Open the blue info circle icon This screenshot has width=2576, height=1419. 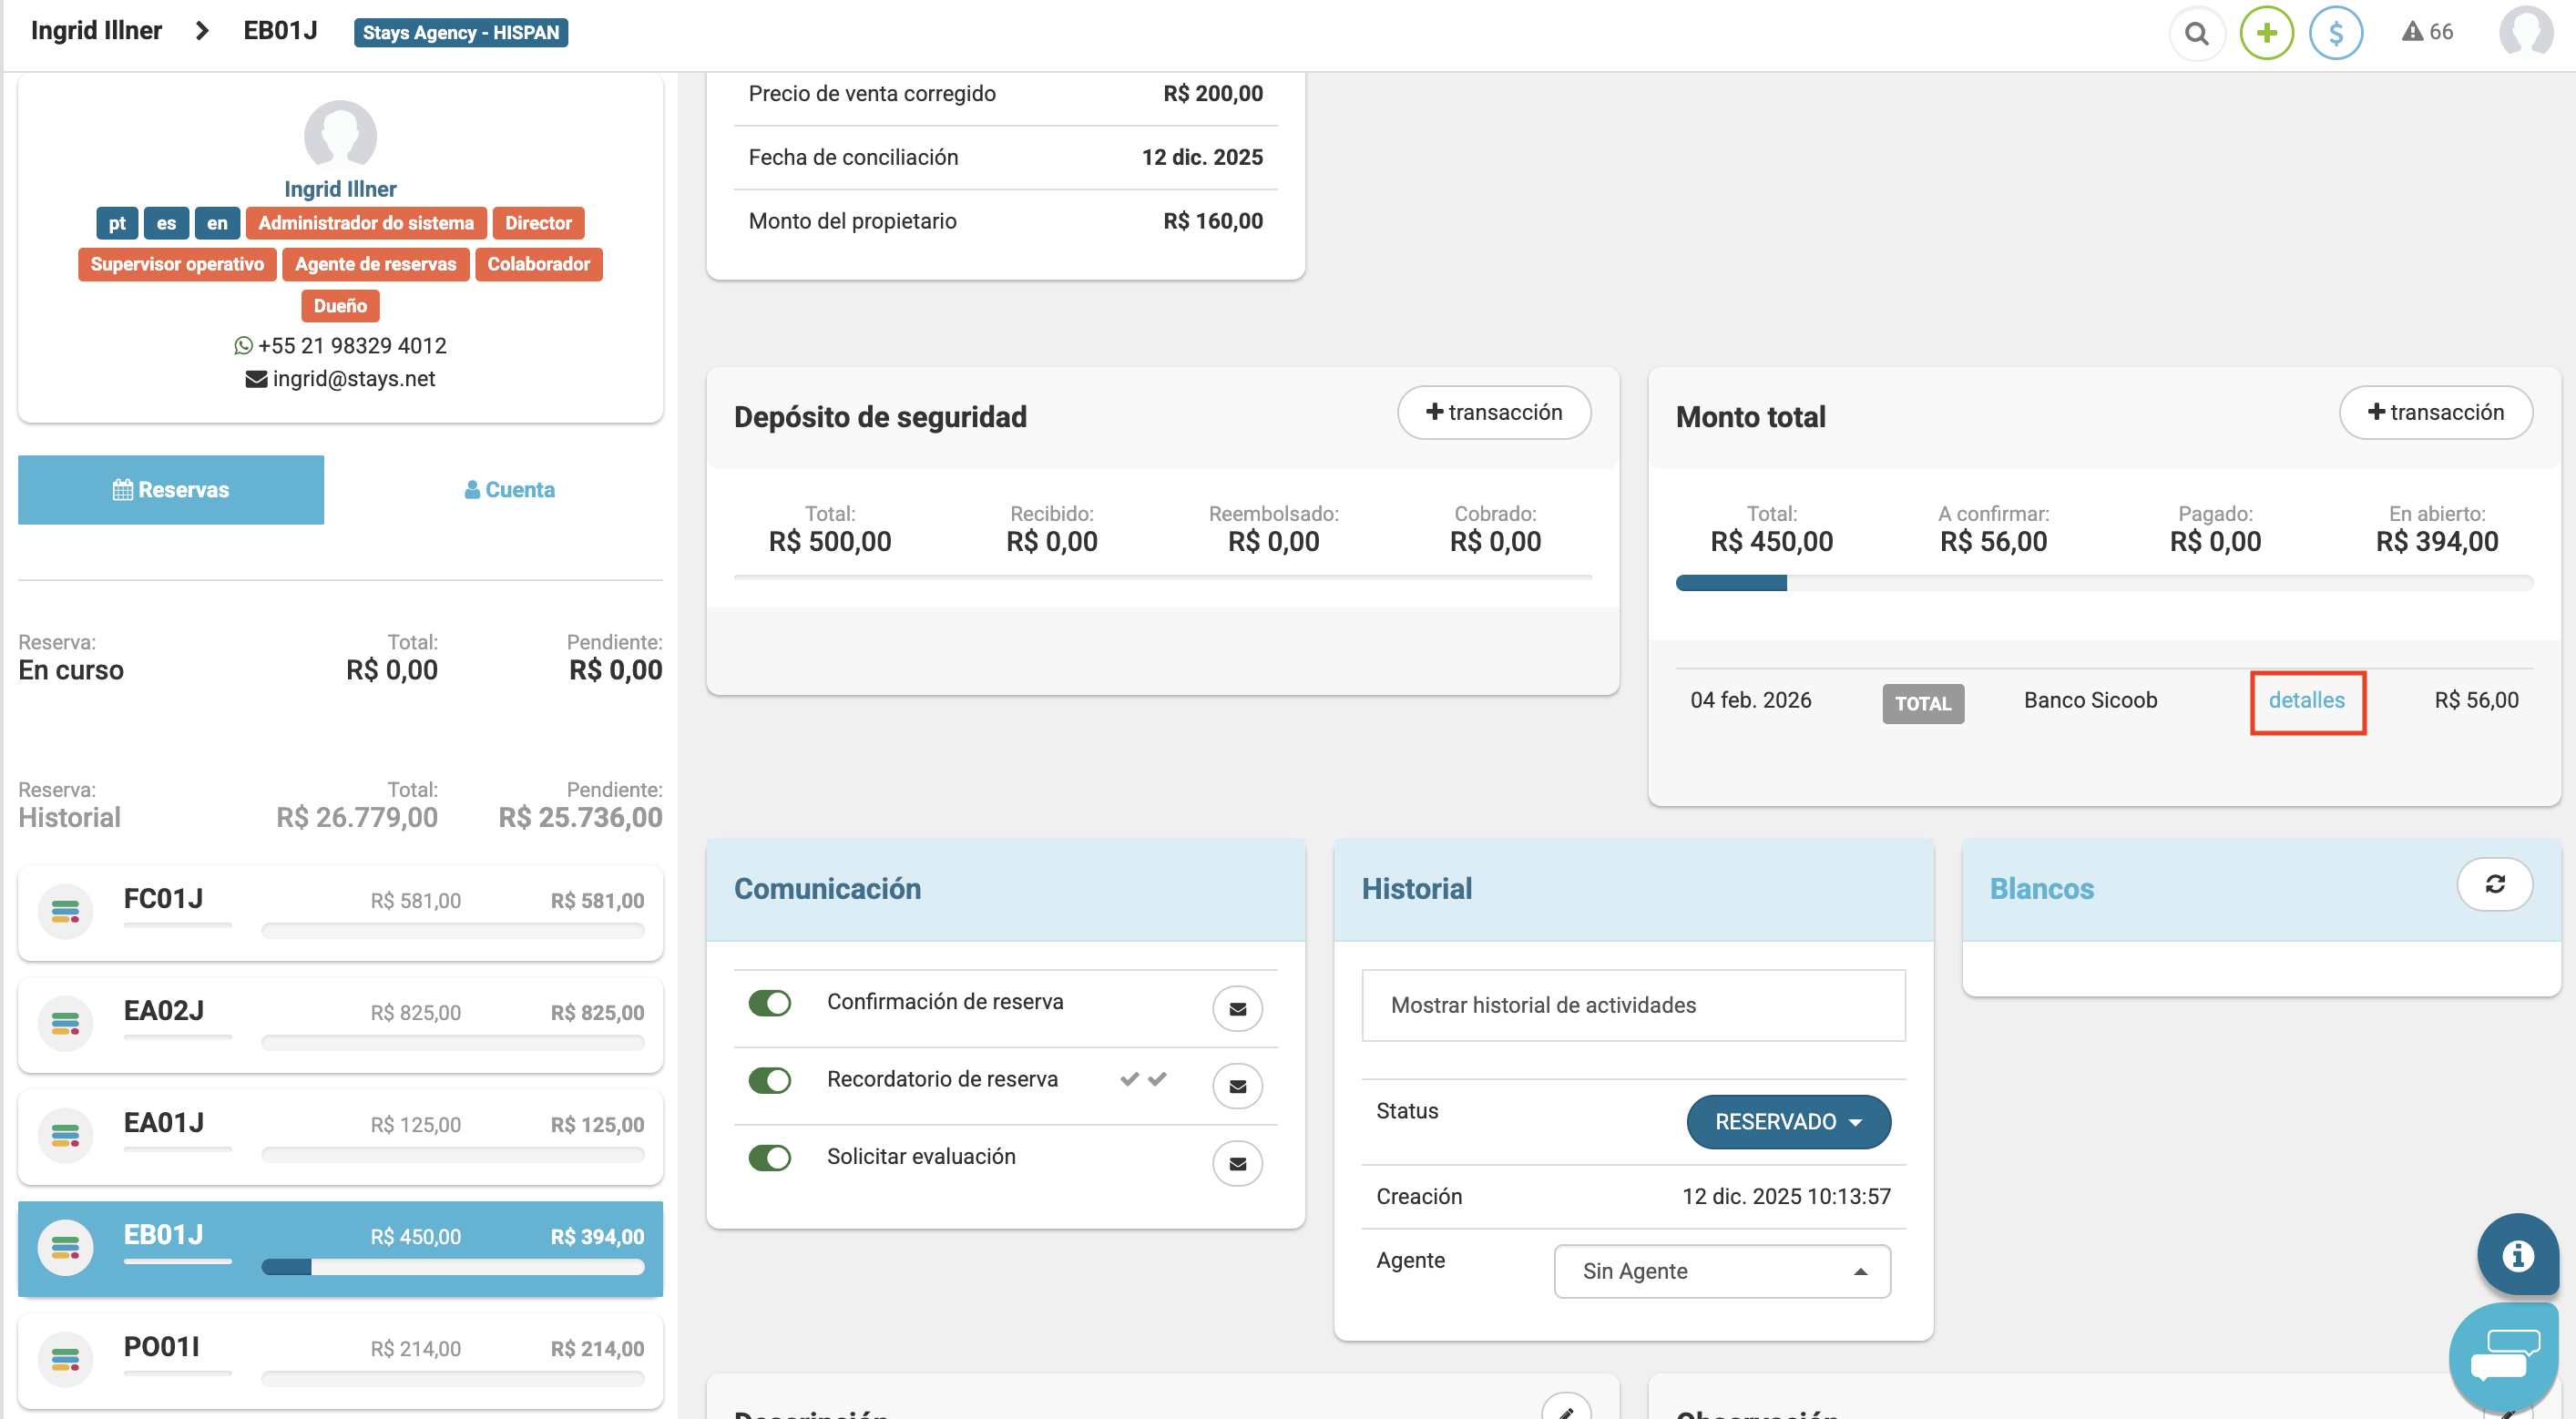click(x=2517, y=1254)
